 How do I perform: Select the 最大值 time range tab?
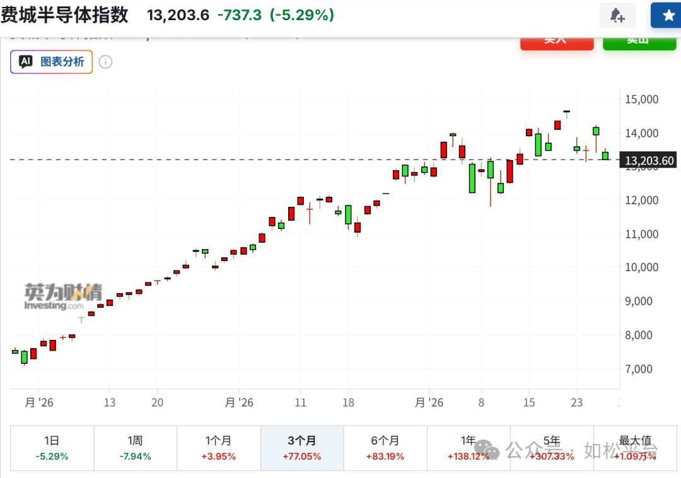point(635,448)
